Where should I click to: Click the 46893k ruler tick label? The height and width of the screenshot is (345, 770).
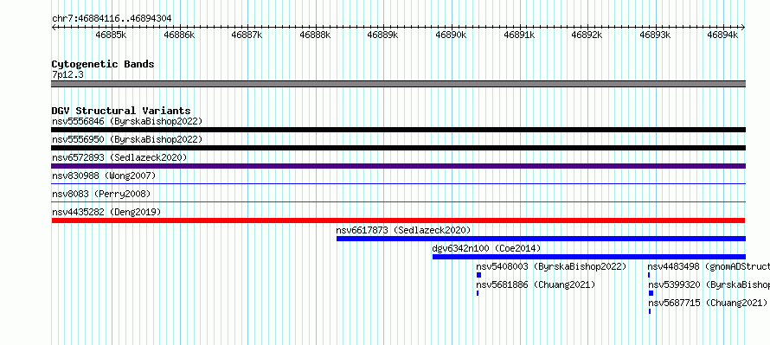click(x=655, y=35)
